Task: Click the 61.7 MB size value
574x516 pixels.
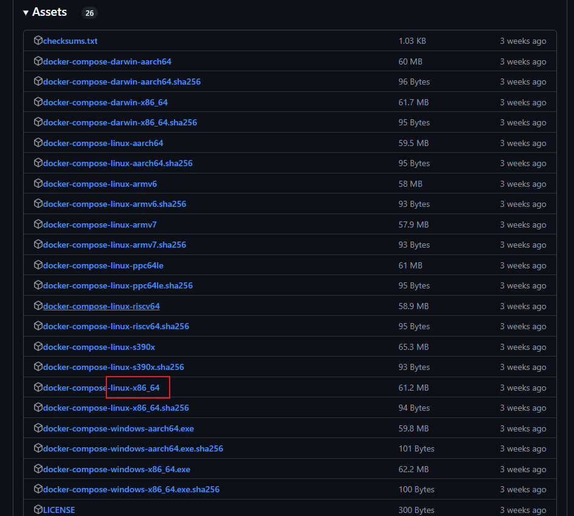Action: point(413,102)
